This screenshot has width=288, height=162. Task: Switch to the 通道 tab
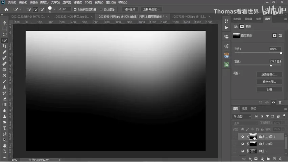tap(244, 108)
